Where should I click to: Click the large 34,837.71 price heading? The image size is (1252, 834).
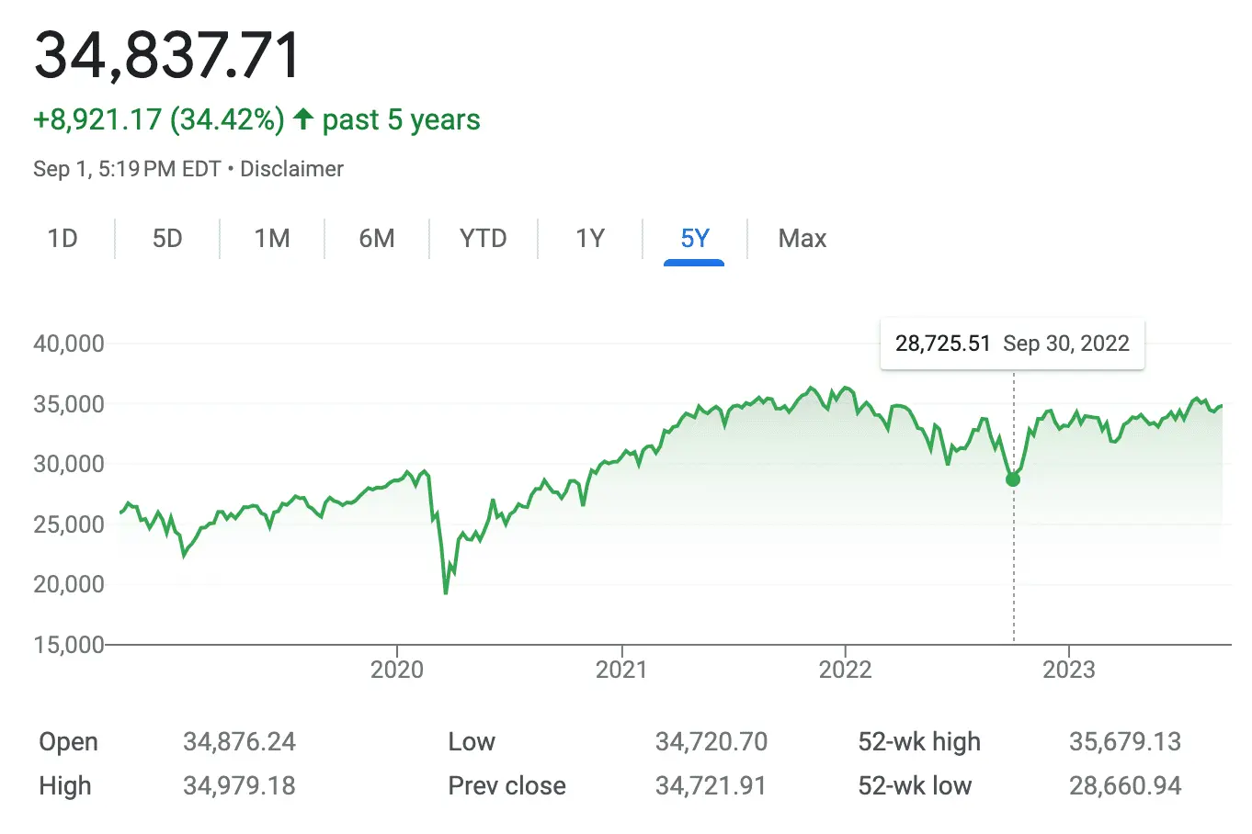click(168, 55)
